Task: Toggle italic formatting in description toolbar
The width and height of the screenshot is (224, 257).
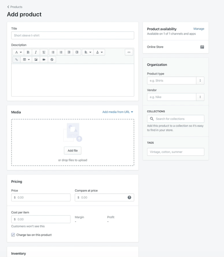Action: 36,52
